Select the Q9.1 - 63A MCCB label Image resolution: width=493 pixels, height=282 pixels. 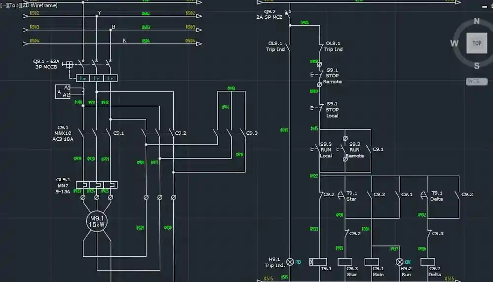(46, 65)
